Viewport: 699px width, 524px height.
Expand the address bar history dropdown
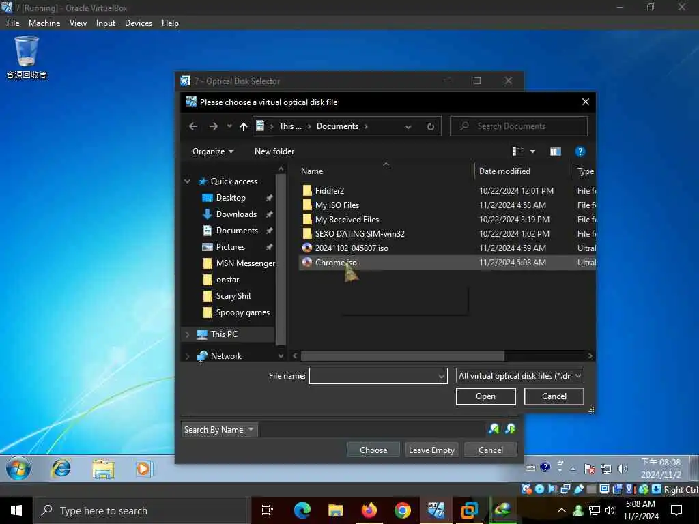point(408,126)
